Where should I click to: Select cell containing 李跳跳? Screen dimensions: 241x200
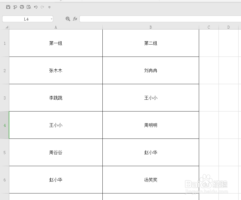click(x=56, y=98)
